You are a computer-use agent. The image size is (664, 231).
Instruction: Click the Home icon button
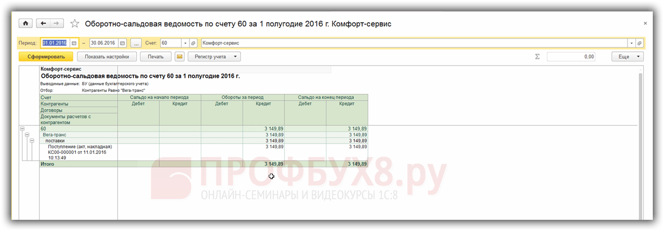pos(25,23)
